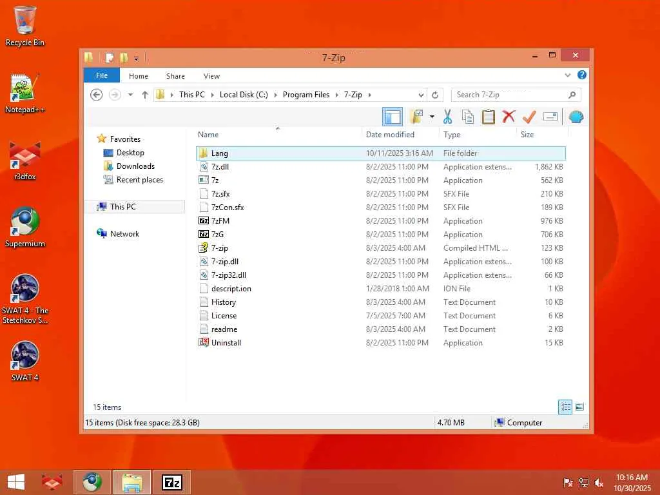Open Properties in quick access toolbar
Screen dimensions: 660x495
coord(110,57)
